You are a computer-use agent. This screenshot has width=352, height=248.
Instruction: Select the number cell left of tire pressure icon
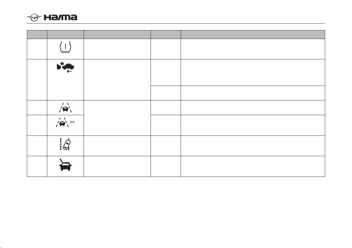point(37,49)
